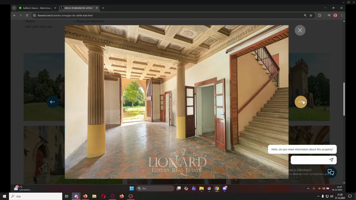Open the weather widget 'Çok bulutlu'

click(22, 188)
